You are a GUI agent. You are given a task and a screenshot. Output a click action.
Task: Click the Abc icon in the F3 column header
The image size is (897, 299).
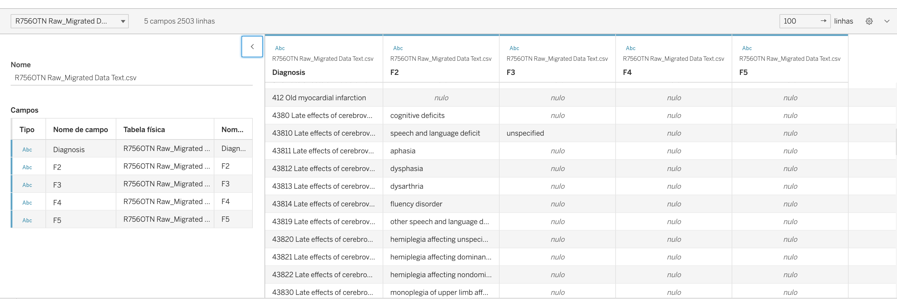coord(514,48)
